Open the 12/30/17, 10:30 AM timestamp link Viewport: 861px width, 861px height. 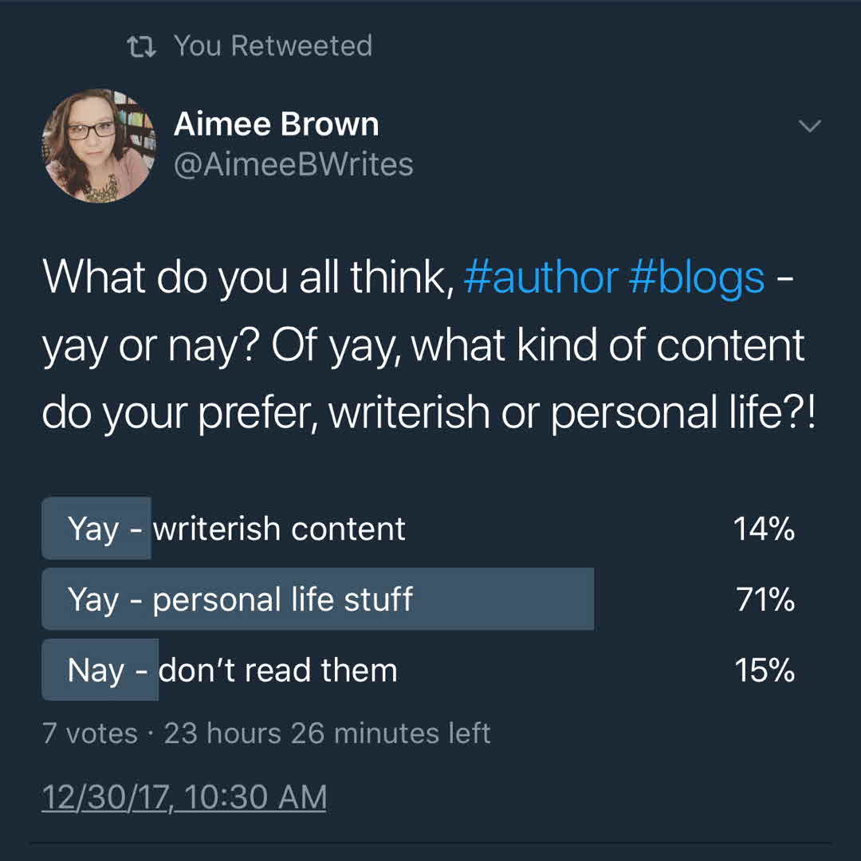click(x=184, y=798)
